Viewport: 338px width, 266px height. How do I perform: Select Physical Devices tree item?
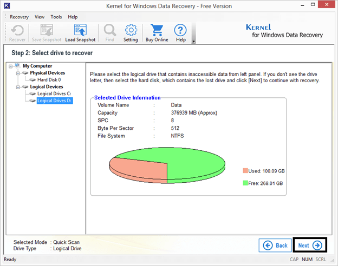(x=48, y=73)
